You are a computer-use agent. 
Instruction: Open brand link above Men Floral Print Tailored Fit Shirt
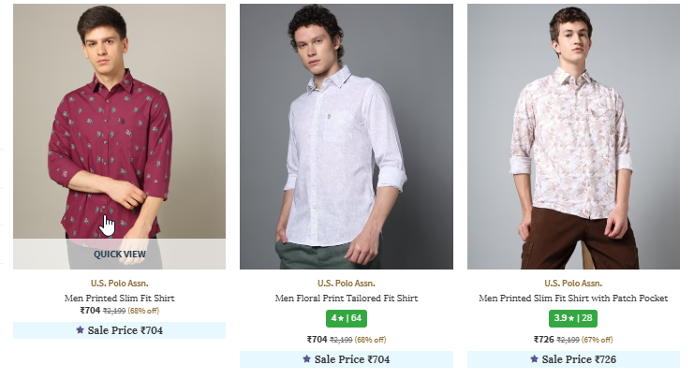point(346,283)
